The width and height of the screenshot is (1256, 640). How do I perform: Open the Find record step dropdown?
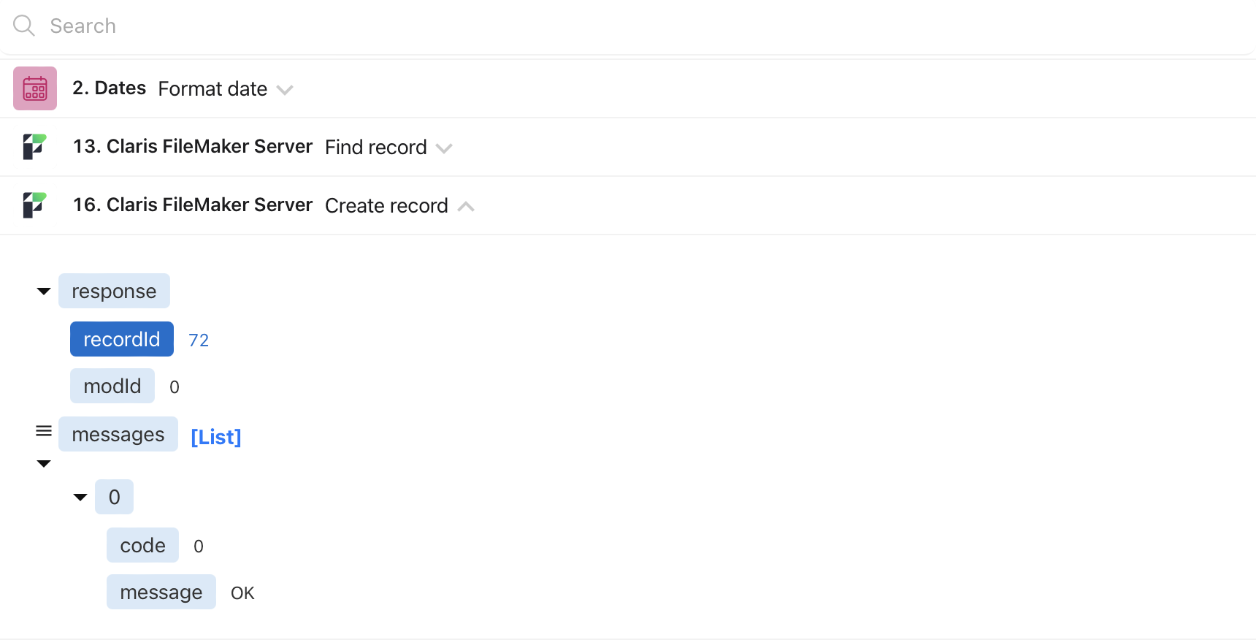click(444, 148)
